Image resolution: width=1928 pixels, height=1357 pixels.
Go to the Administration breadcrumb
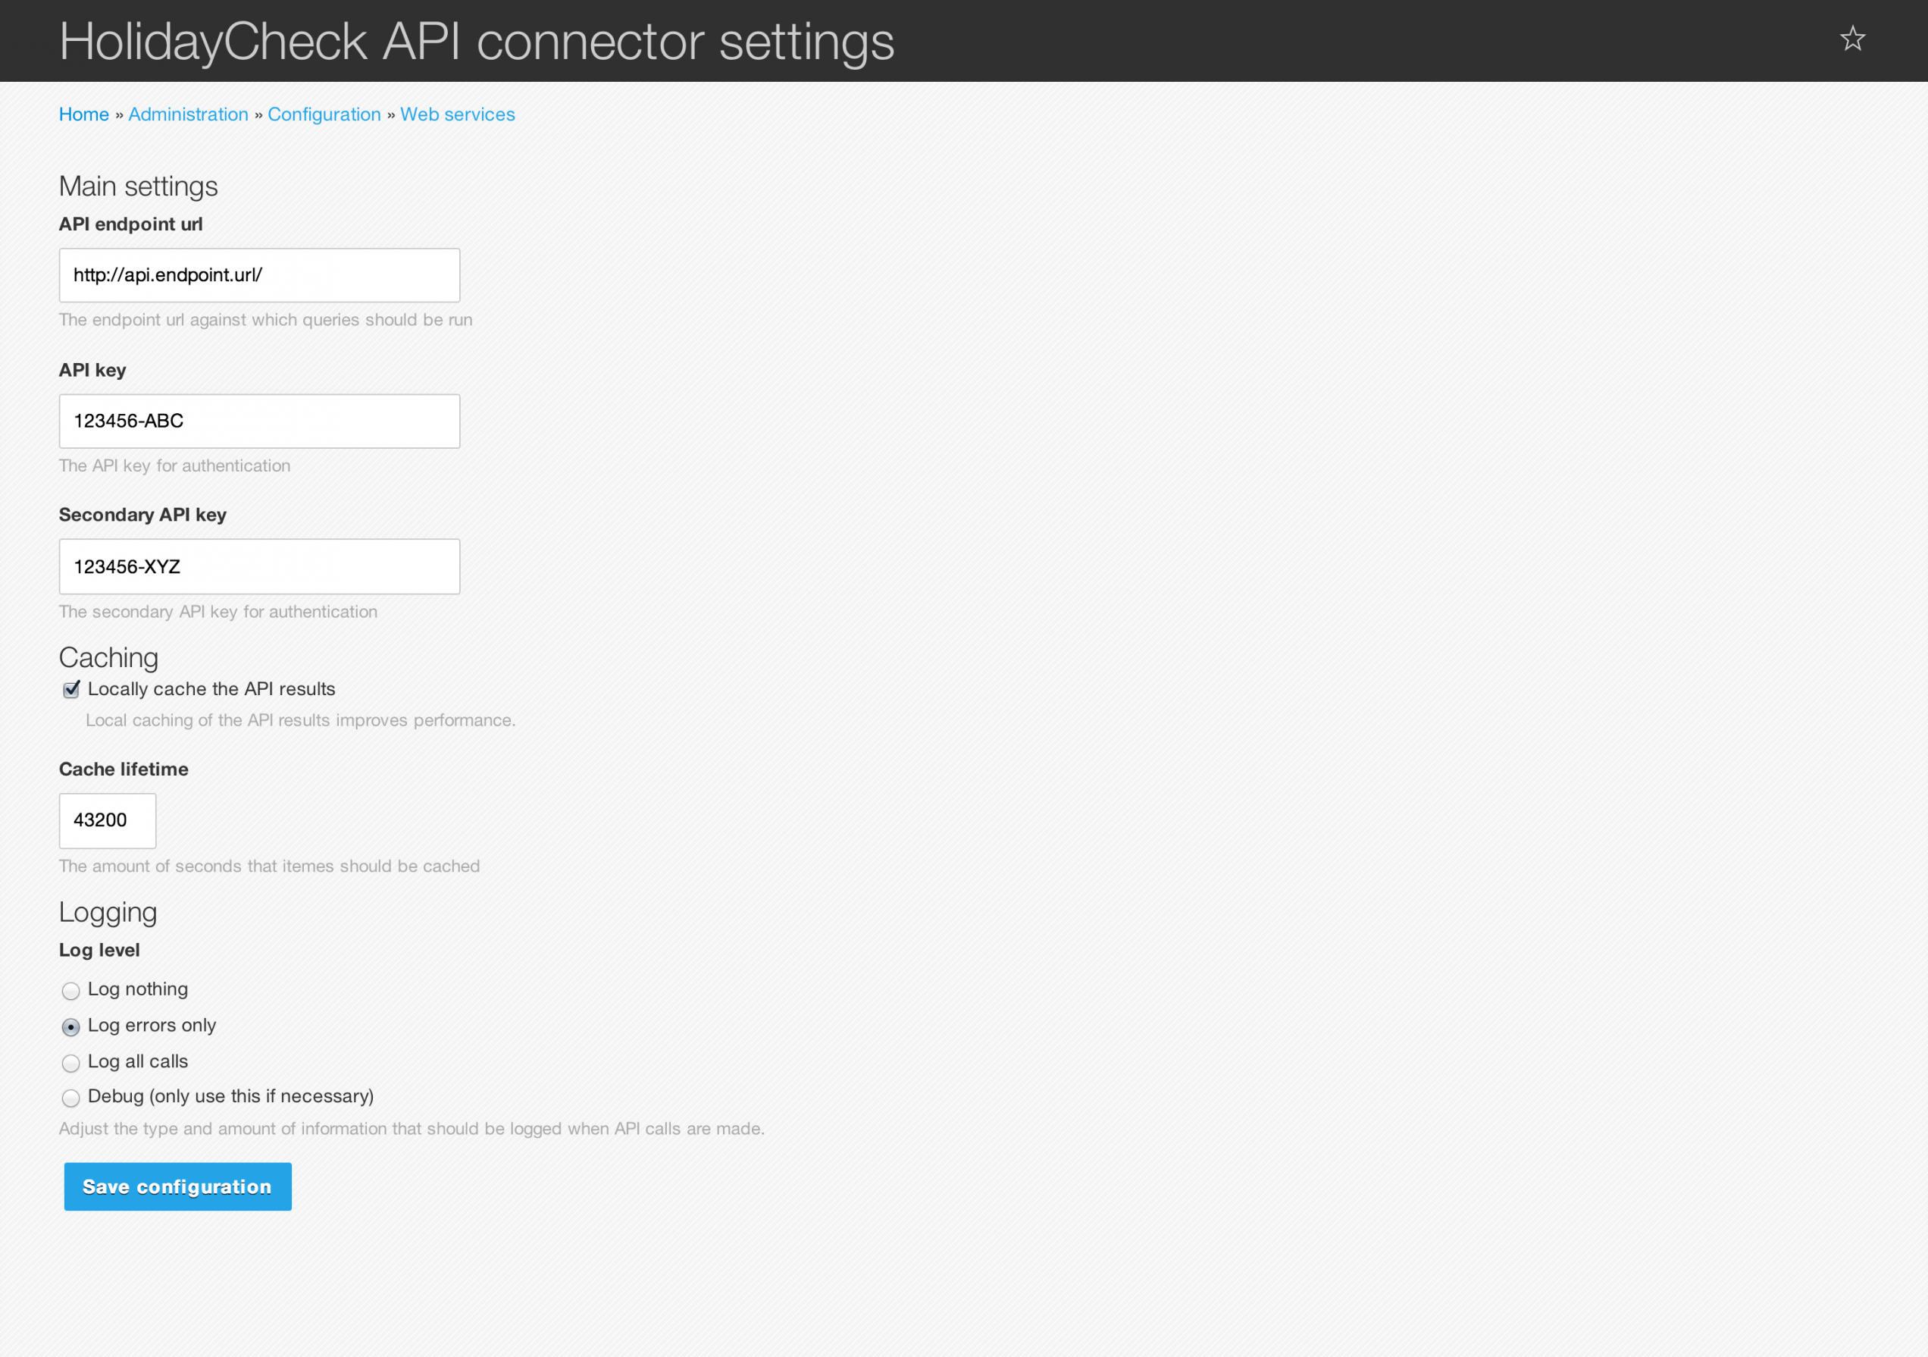point(188,114)
